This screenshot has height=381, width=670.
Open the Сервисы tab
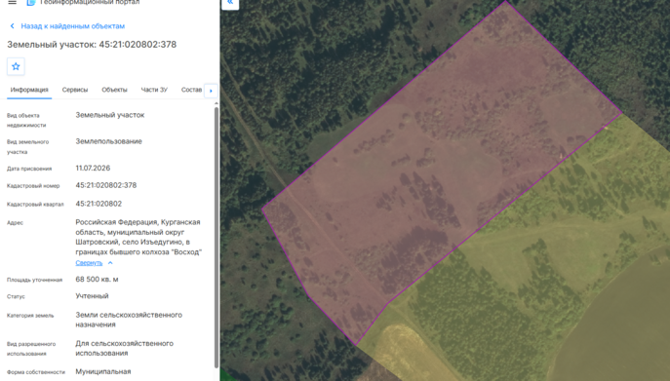pyautogui.click(x=75, y=90)
